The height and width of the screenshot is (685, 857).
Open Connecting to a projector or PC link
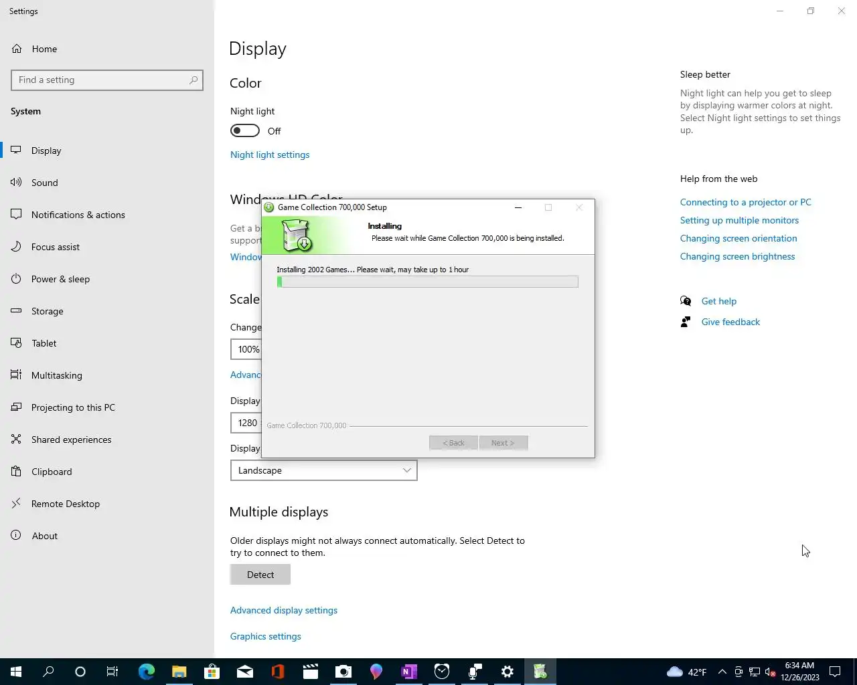click(746, 202)
